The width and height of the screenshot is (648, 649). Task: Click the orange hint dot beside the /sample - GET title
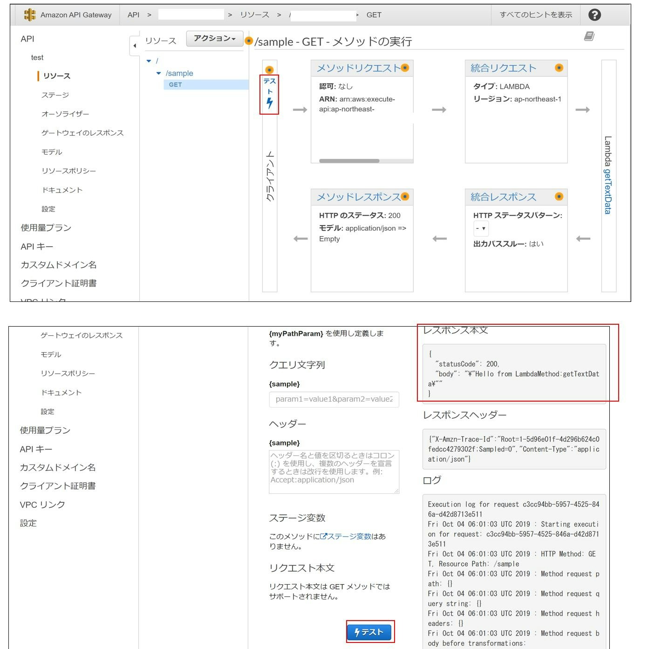pos(249,41)
